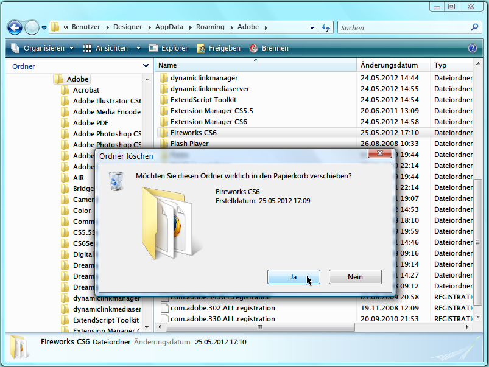Viewport: 489px width, 367px height.
Task: Click the file list vertical scrollbar thumb
Action: (477, 242)
